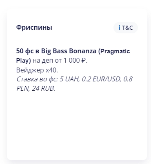Click the "на деп от" phrase
The height and width of the screenshot is (164, 151).
[47, 61]
